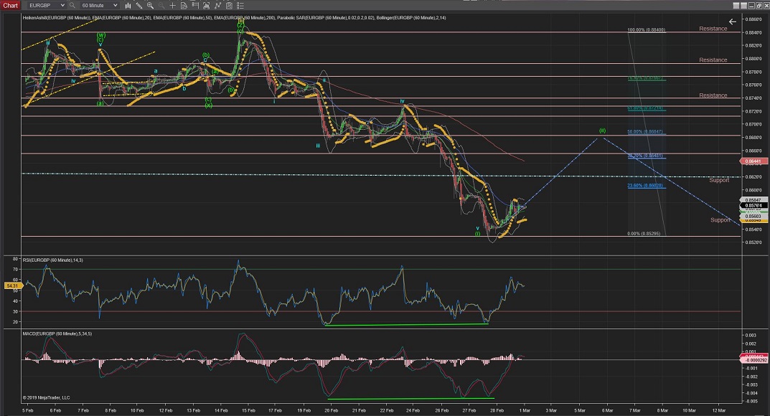Image resolution: width=770 pixels, height=416 pixels.
Task: Open the data series icon
Action: (x=206, y=6)
